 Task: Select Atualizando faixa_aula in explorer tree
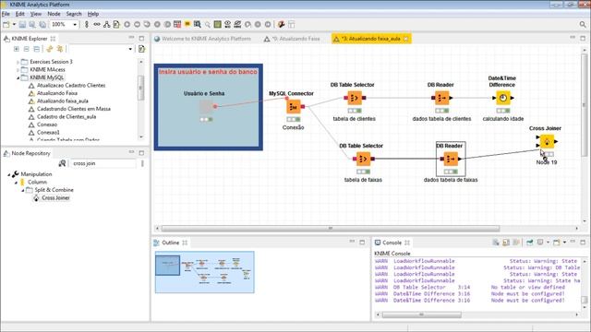tap(63, 101)
